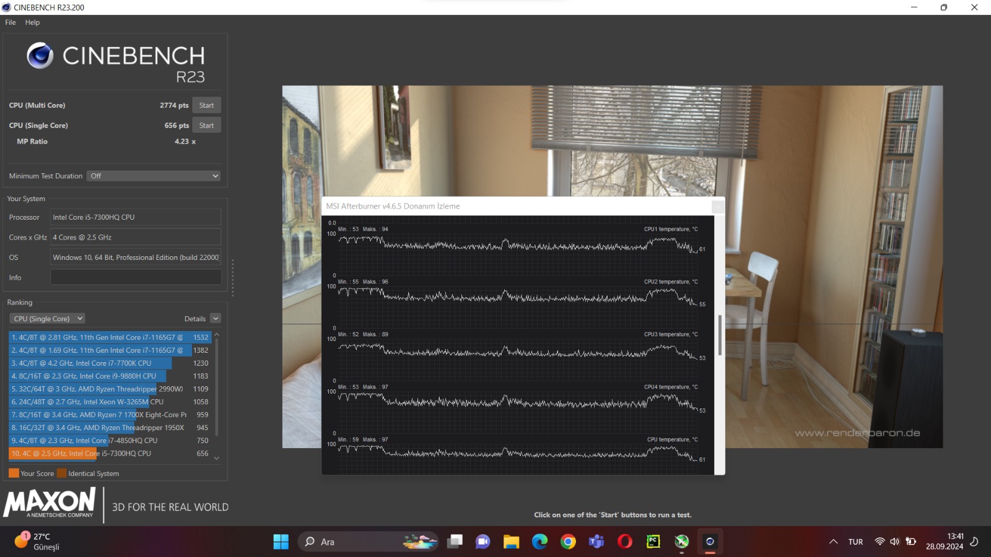This screenshot has height=557, width=991.
Task: Click the Cinebench taskbar icon
Action: point(710,542)
